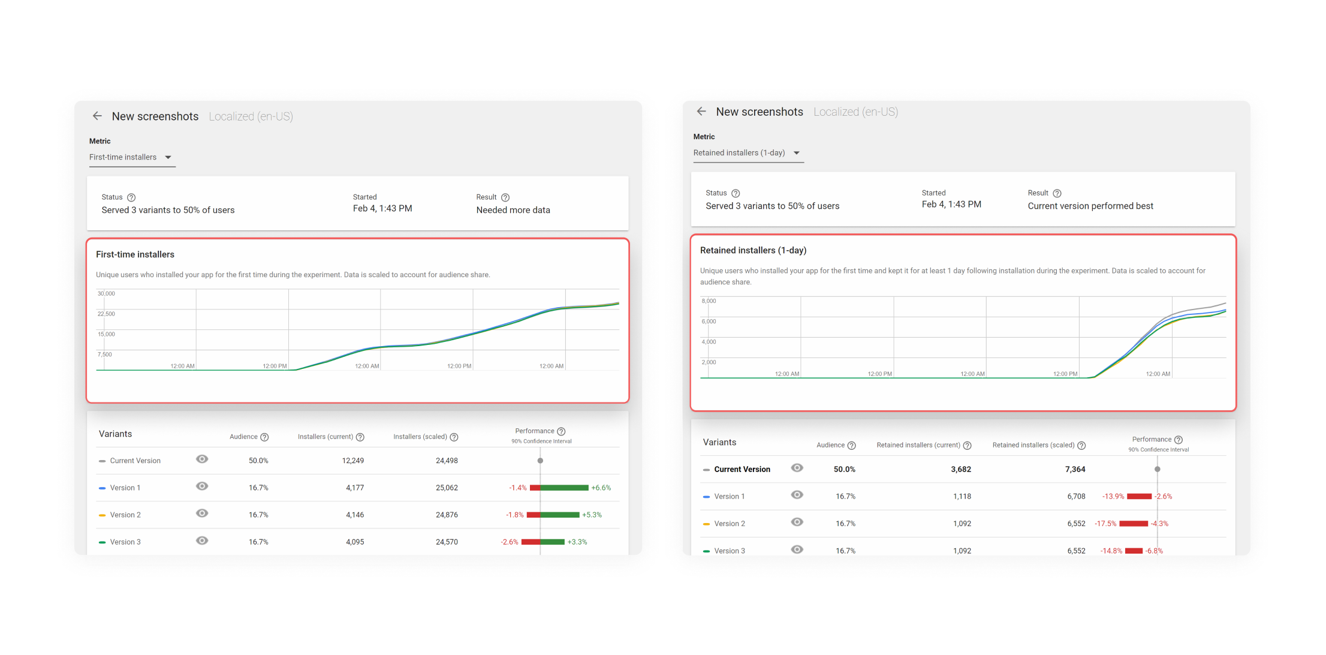Click help icon next to Retained installers (current)
The width and height of the screenshot is (1326, 655).
coord(967,446)
